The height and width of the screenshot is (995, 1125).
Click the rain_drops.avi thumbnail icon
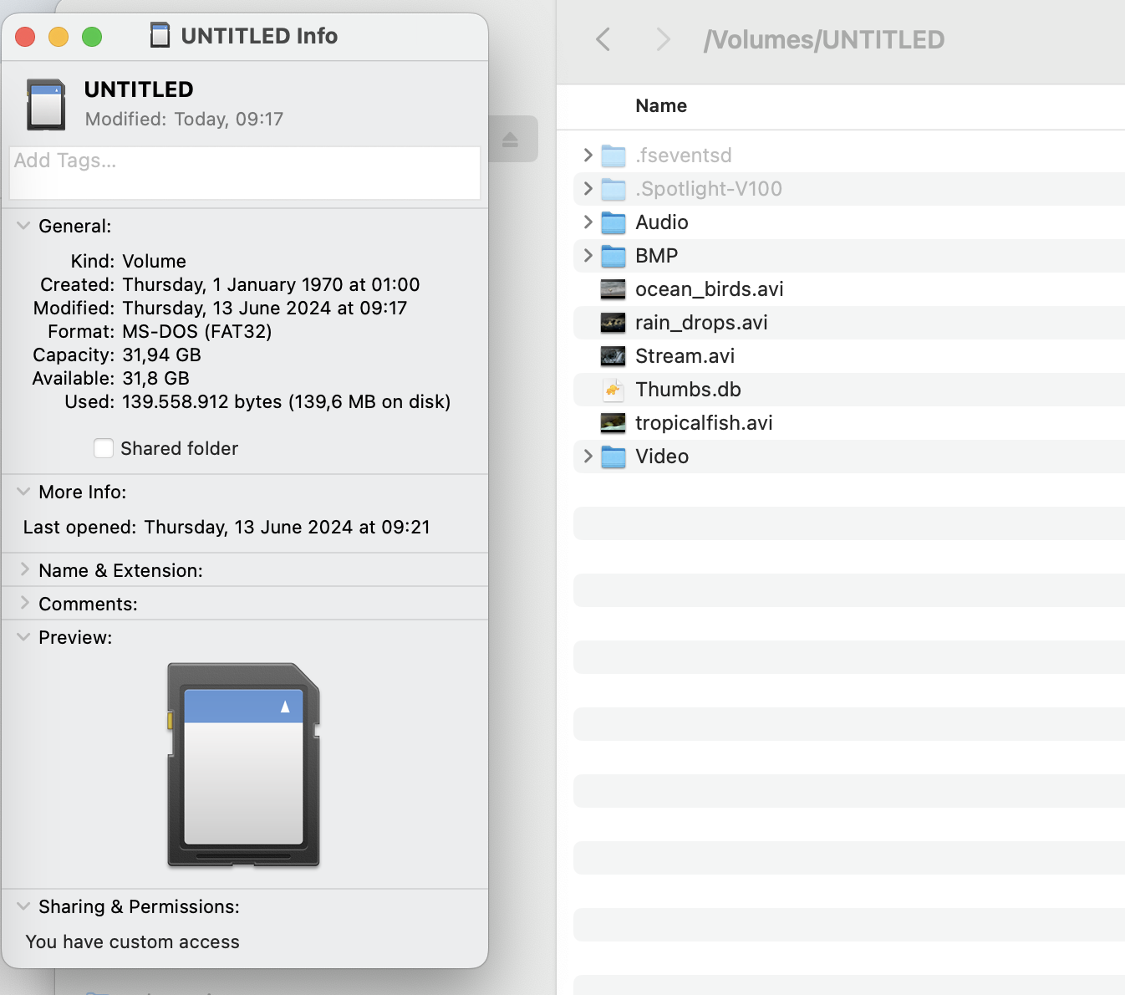coord(613,323)
